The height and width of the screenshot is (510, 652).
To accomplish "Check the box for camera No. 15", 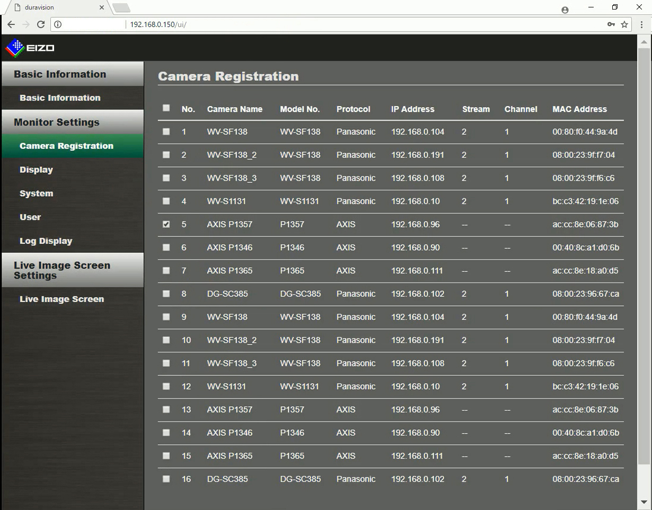I will [x=166, y=455].
